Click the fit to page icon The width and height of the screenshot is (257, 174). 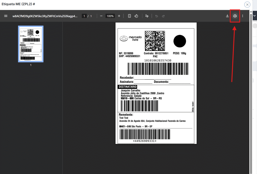tap(130, 16)
